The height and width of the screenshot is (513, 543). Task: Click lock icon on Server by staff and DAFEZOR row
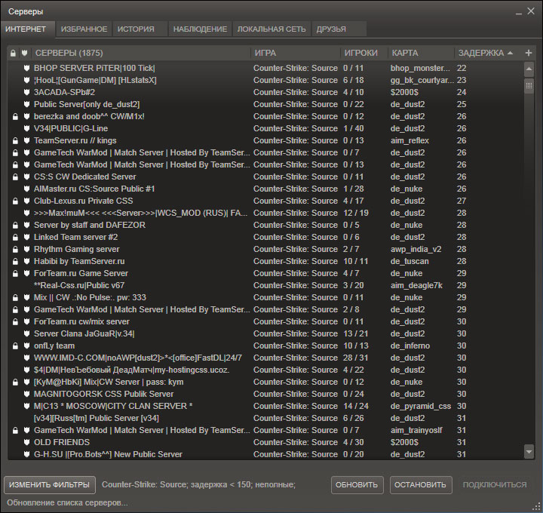pos(15,225)
